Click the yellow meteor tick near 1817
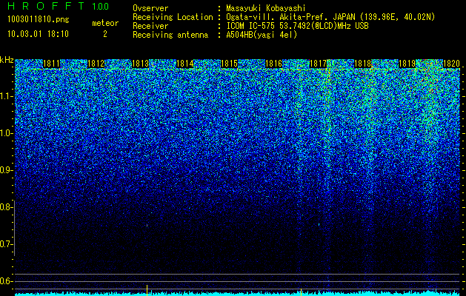This screenshot has width=466, height=296. click(301, 292)
